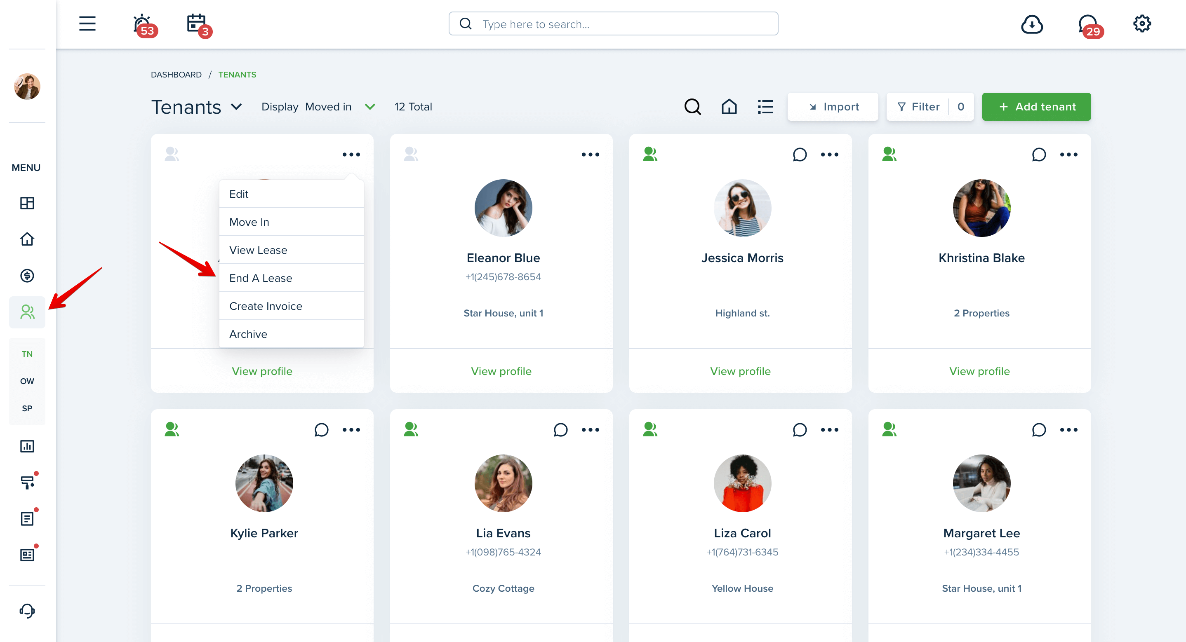The width and height of the screenshot is (1186, 642).
Task: Go to DASHBOARD breadcrumb
Action: [176, 75]
